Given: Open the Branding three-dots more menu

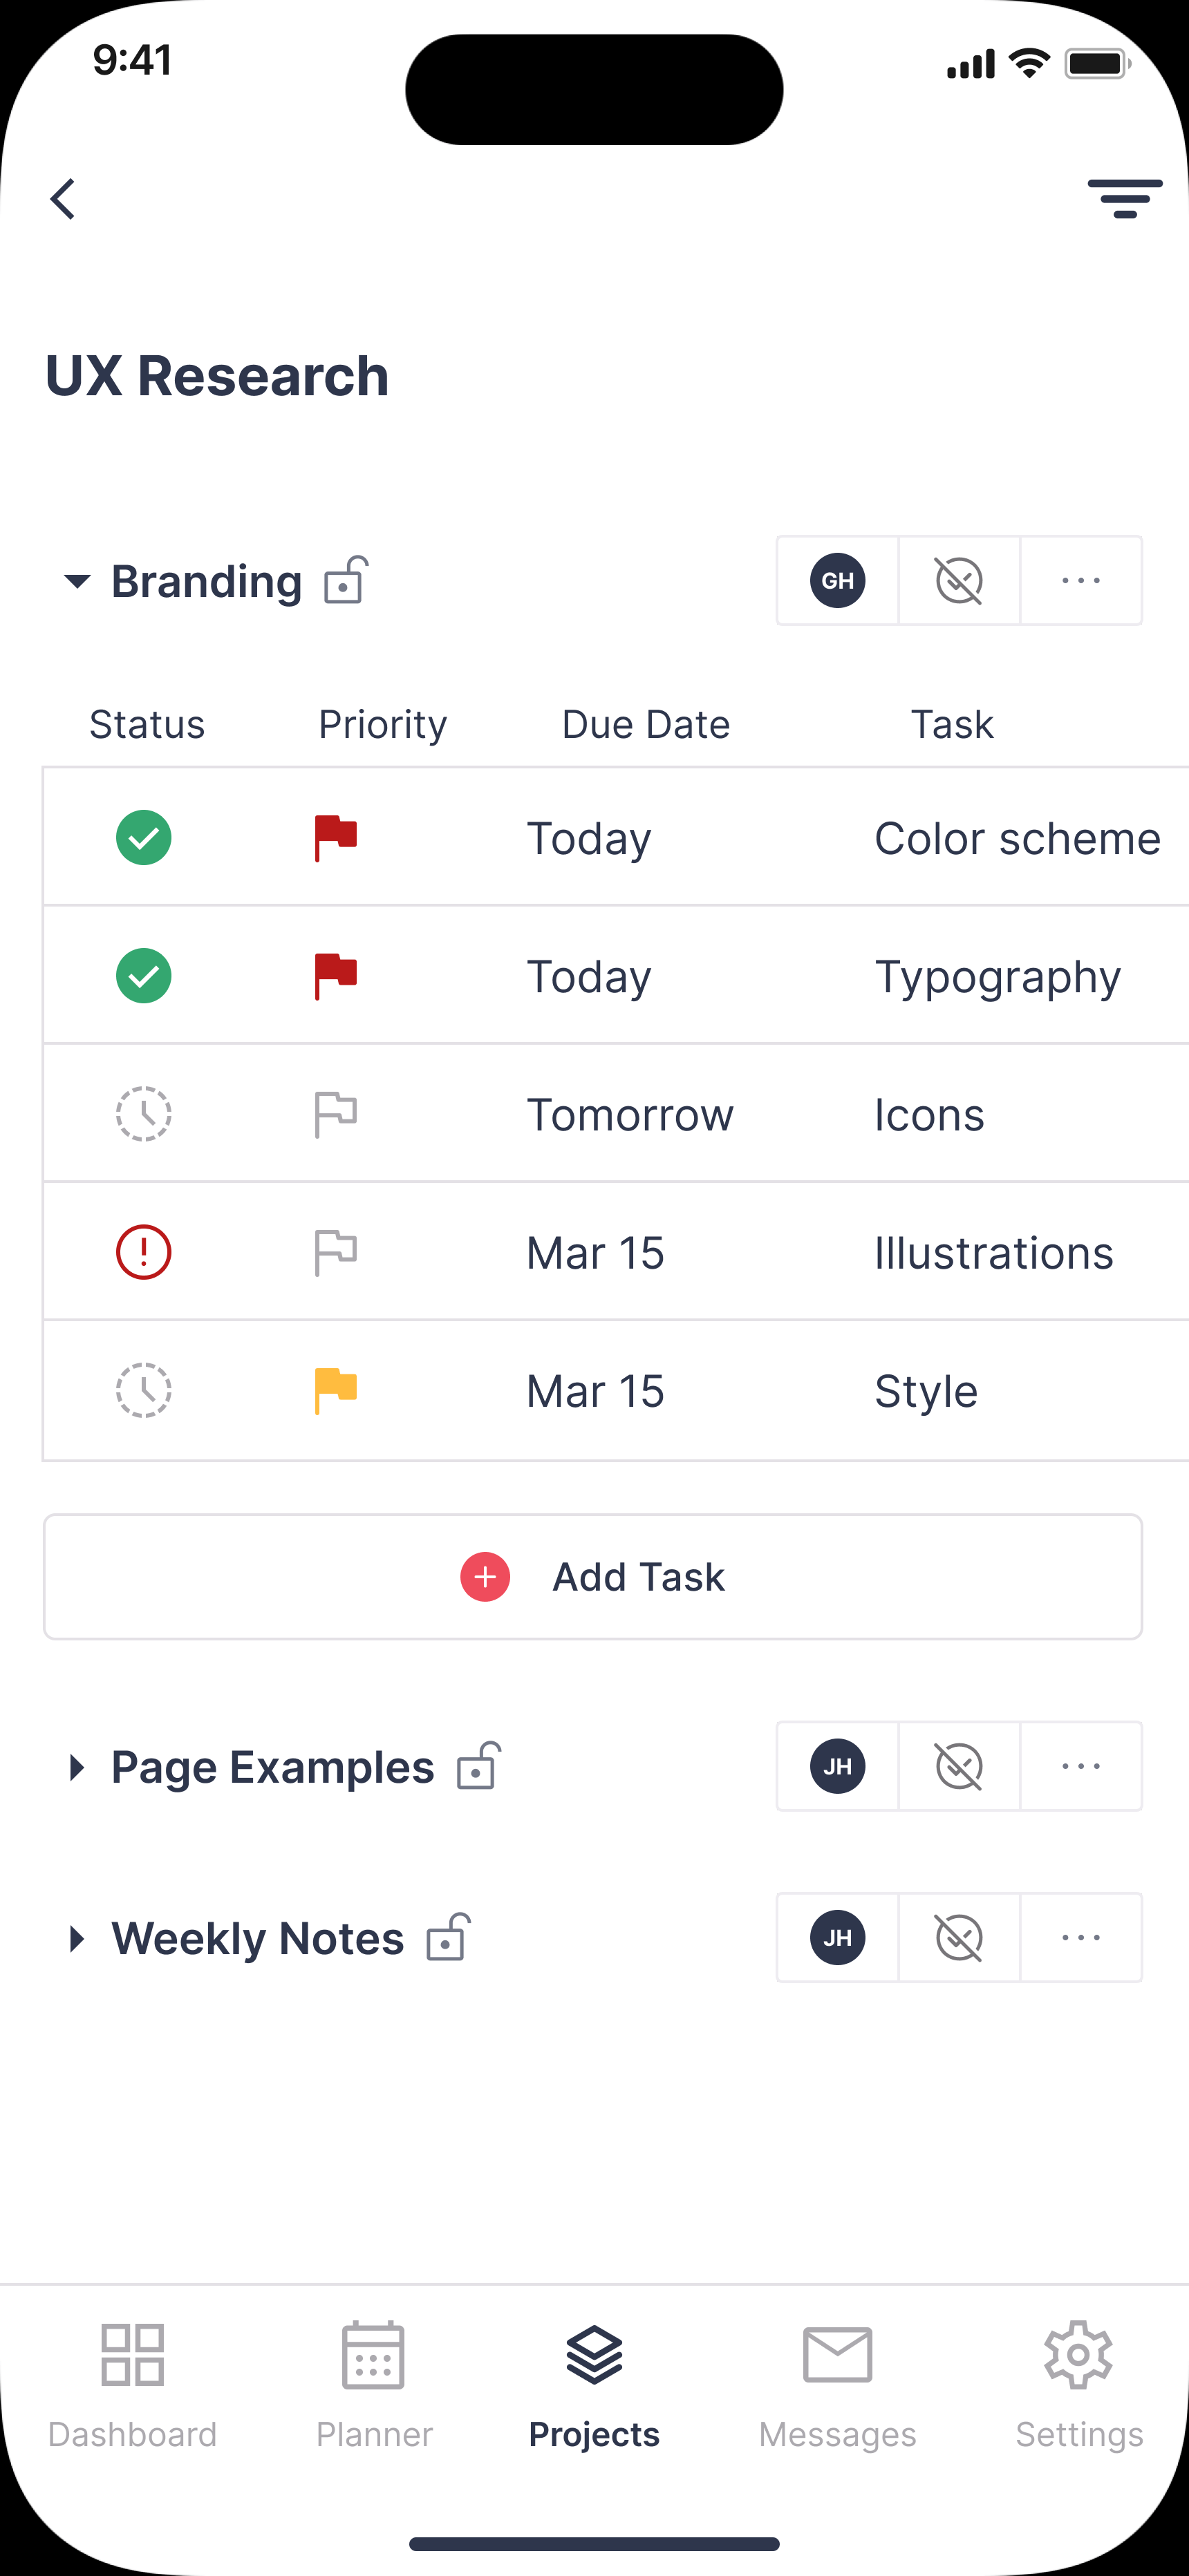Looking at the screenshot, I should pos(1081,580).
